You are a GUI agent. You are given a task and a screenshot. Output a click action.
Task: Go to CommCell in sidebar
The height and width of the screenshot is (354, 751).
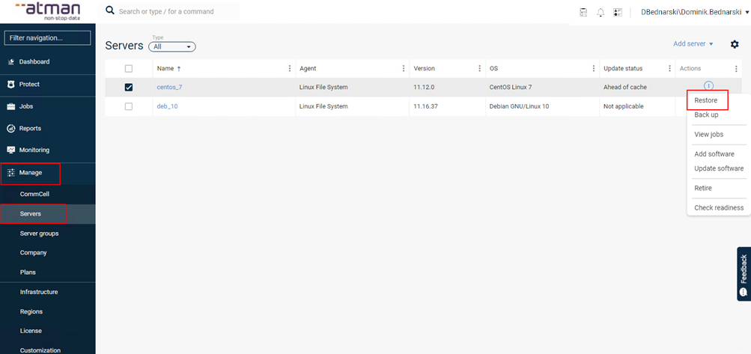point(34,195)
